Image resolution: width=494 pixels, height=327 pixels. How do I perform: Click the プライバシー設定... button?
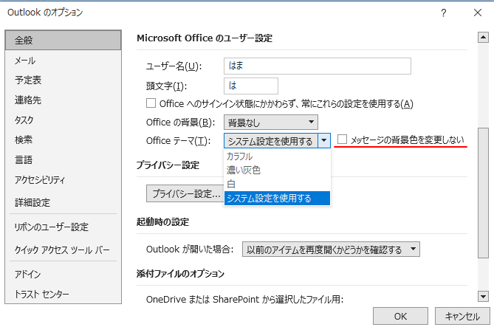click(x=185, y=193)
